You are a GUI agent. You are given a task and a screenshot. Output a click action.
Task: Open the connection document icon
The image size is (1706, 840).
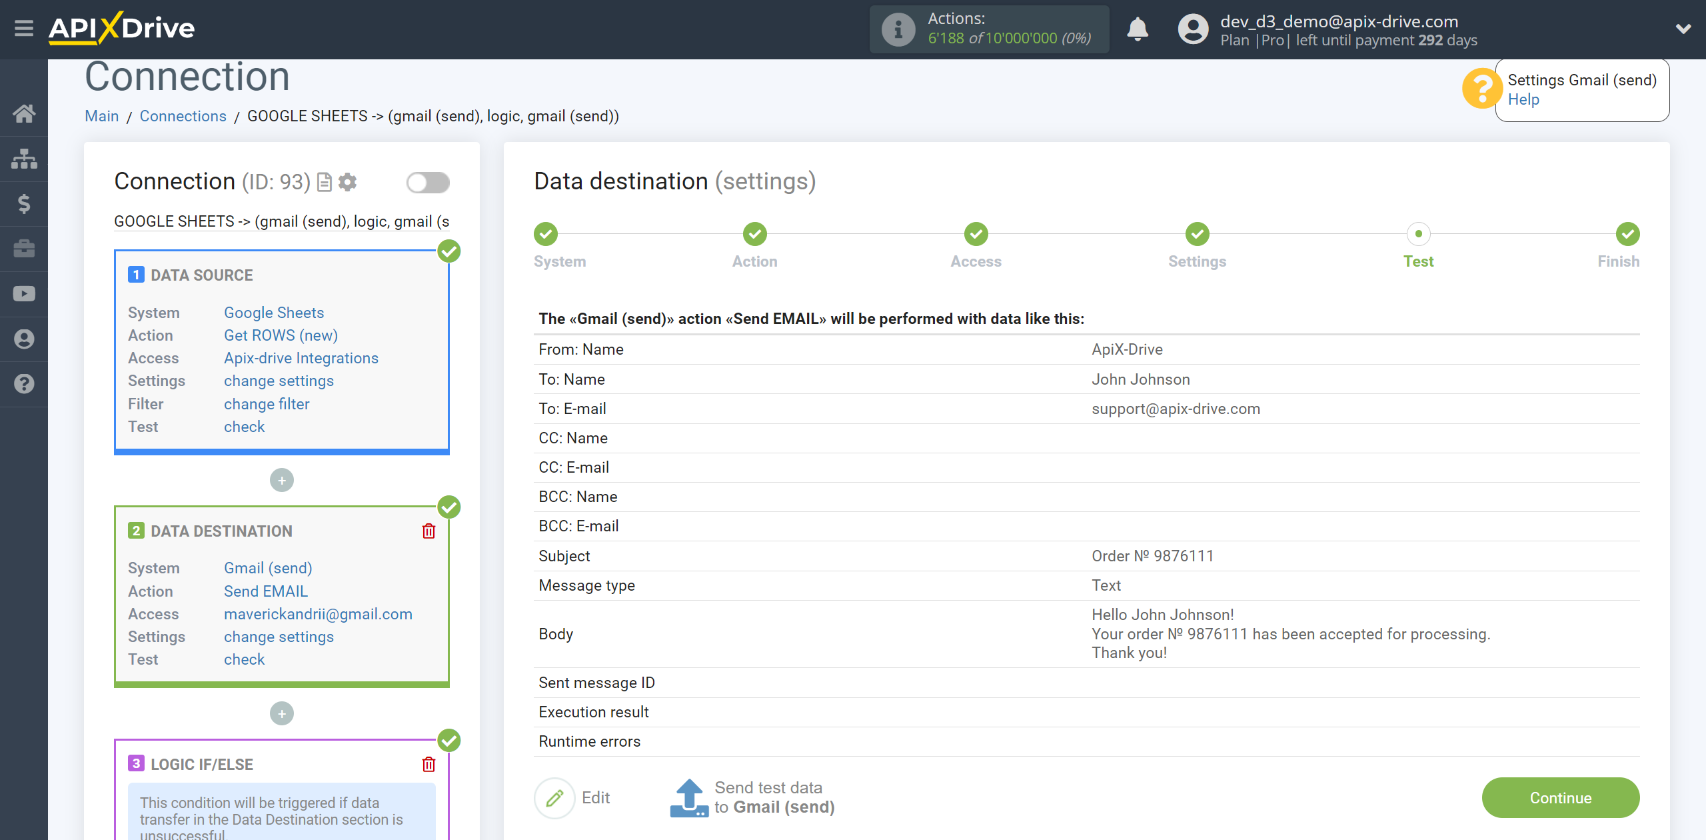[x=325, y=182]
